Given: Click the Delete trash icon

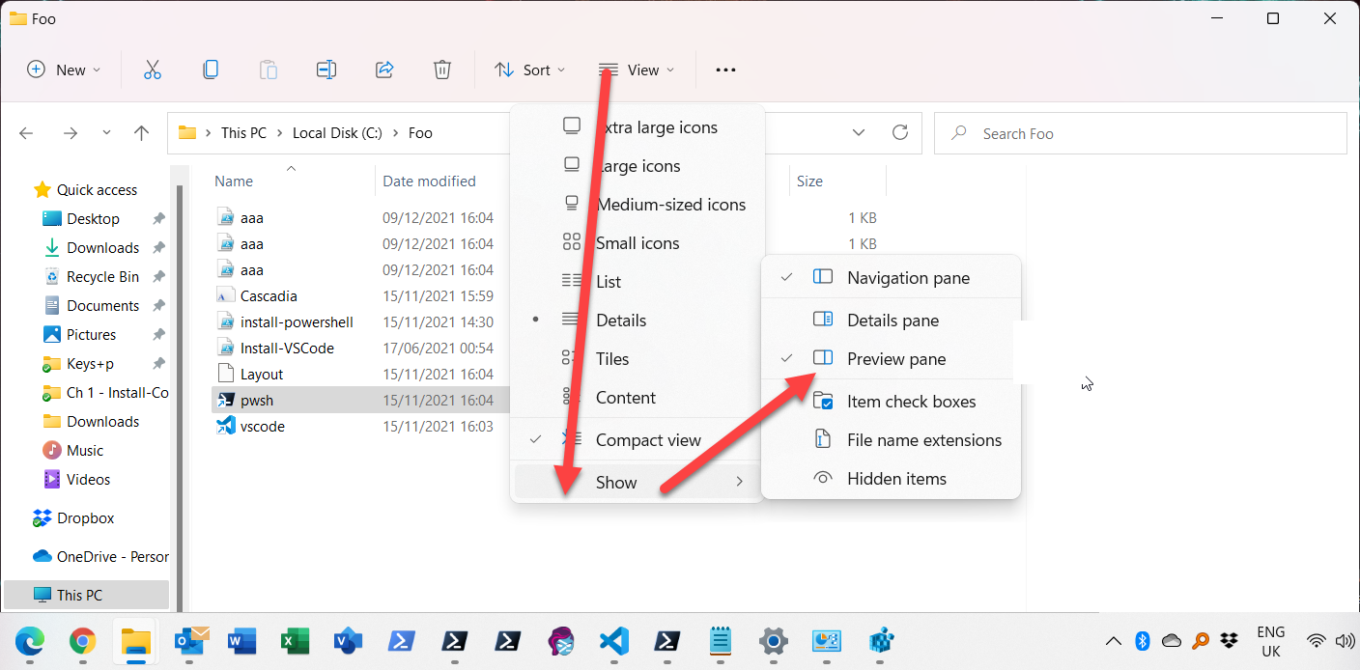Looking at the screenshot, I should click(x=441, y=69).
